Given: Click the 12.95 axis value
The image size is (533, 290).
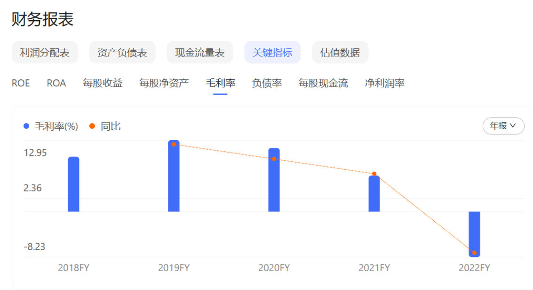Looking at the screenshot, I should pyautogui.click(x=35, y=153).
